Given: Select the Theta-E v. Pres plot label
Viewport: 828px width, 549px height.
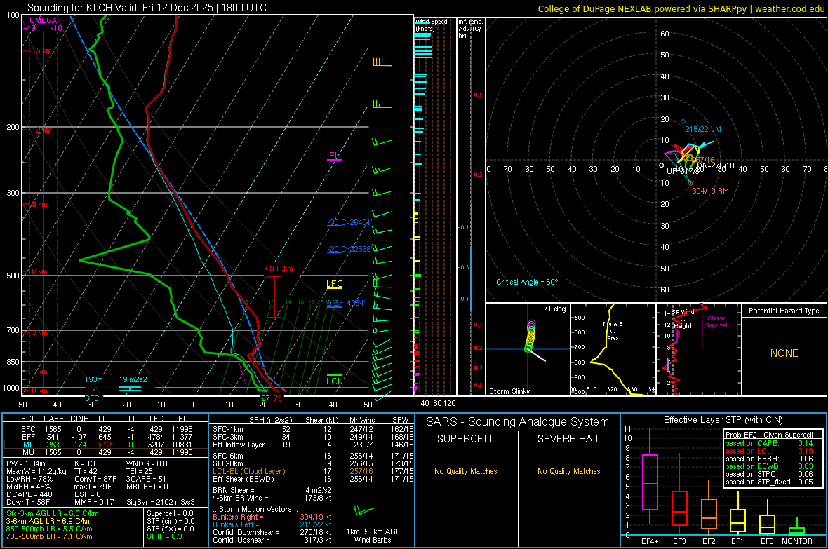Looking at the screenshot, I should point(613,330).
